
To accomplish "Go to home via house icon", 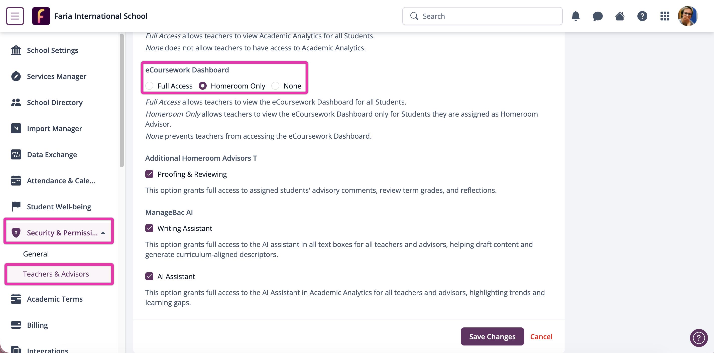I will click(620, 16).
